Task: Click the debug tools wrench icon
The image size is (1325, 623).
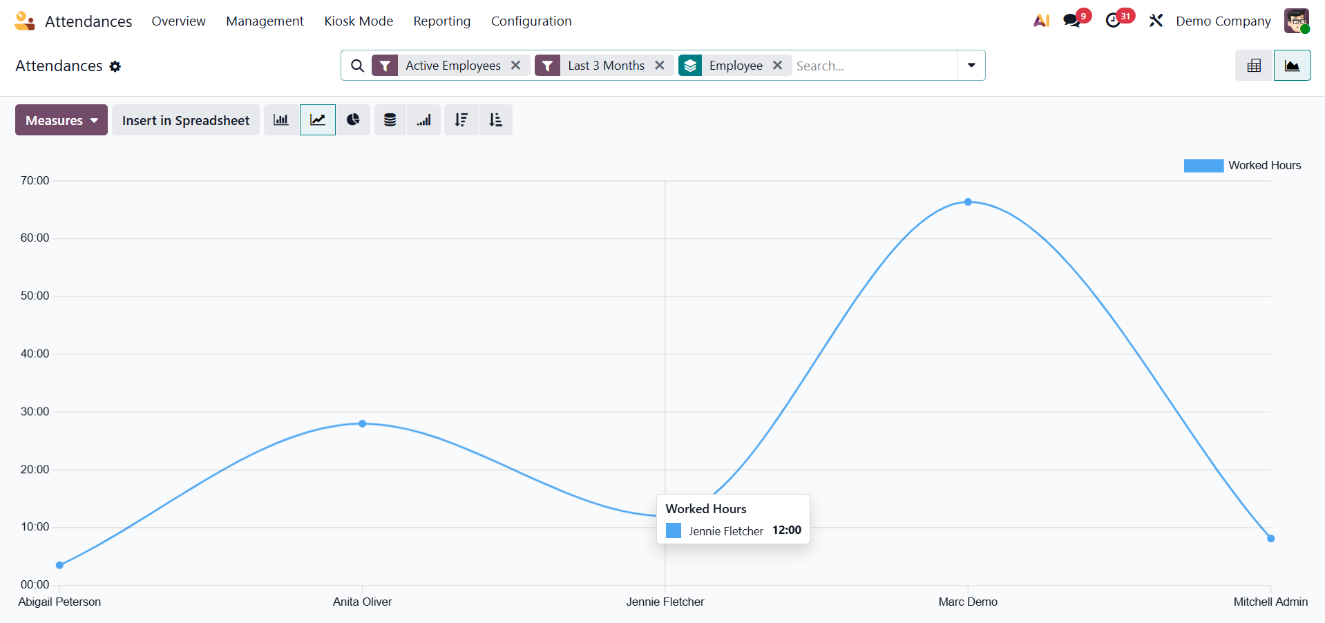Action: 1156,21
